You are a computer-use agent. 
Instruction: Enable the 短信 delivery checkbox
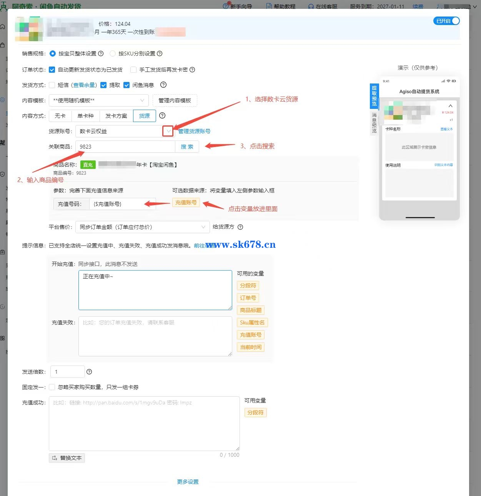click(x=52, y=85)
